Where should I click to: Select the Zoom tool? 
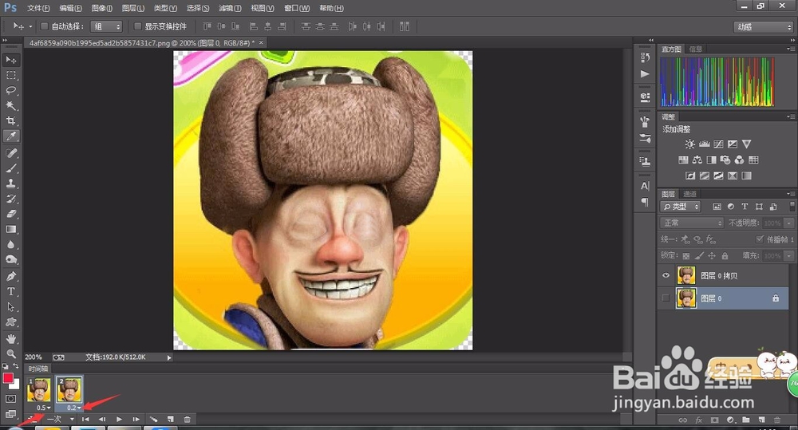[x=11, y=353]
